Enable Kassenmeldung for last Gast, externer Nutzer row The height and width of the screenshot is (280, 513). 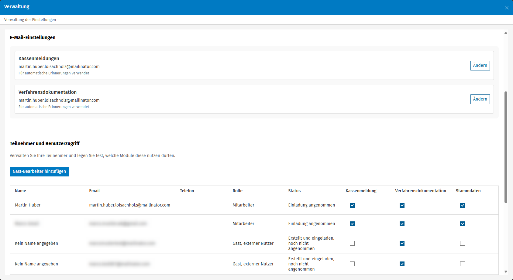coord(352,264)
